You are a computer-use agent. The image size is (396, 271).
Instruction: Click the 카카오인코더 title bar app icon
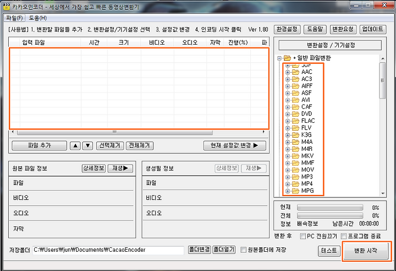(7, 6)
